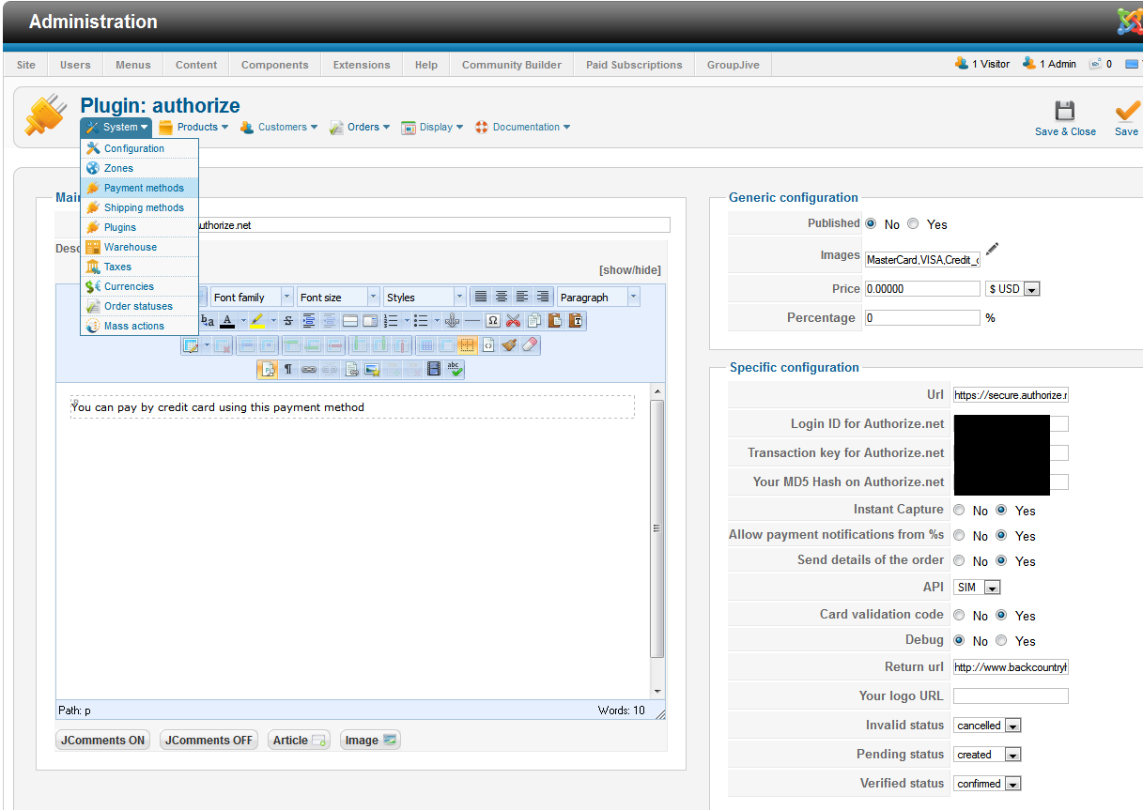
Task: Click the pencil icon next to Images field
Action: click(992, 251)
